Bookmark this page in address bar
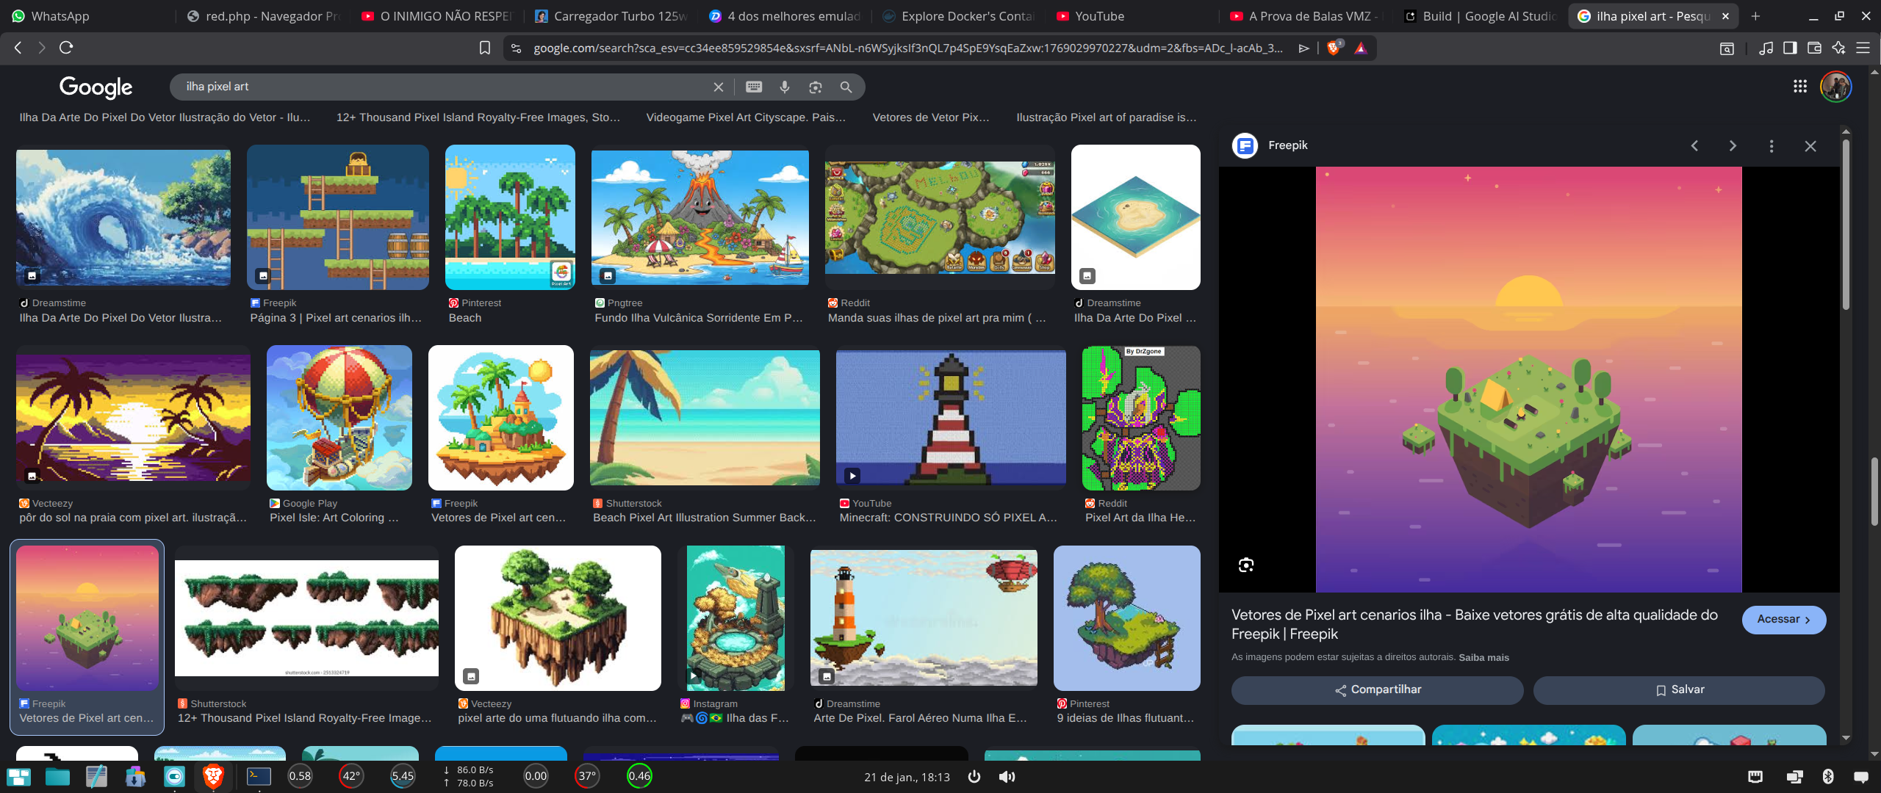 (x=485, y=48)
